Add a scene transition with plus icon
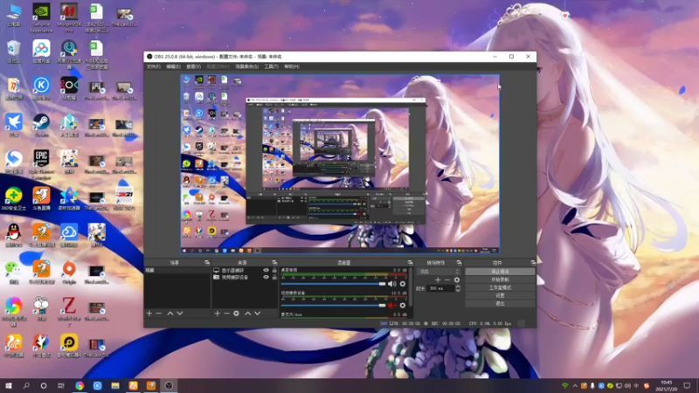 [x=438, y=279]
